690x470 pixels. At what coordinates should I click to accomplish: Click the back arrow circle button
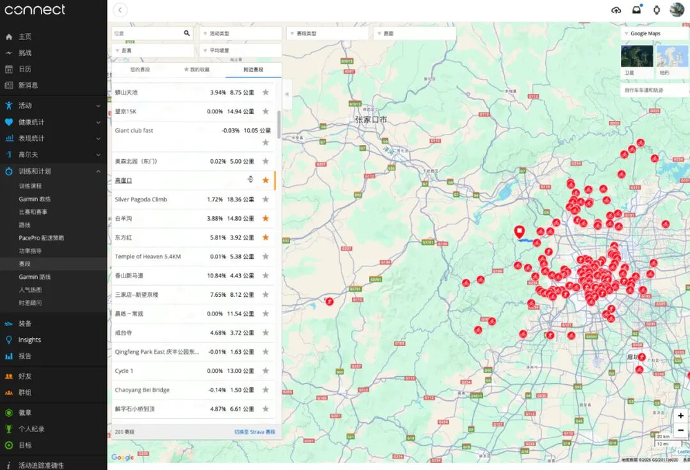pos(121,10)
